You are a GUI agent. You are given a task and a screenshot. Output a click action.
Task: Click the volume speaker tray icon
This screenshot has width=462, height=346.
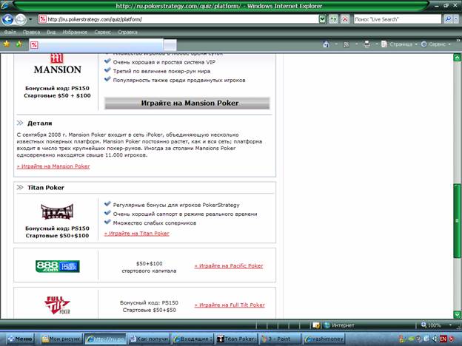click(435, 339)
